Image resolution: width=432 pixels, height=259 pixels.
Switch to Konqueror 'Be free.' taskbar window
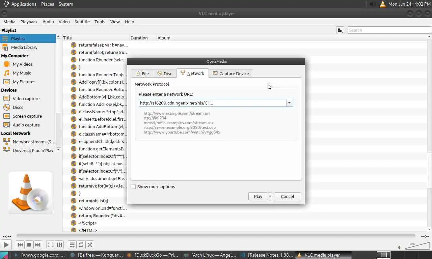tap(97, 255)
